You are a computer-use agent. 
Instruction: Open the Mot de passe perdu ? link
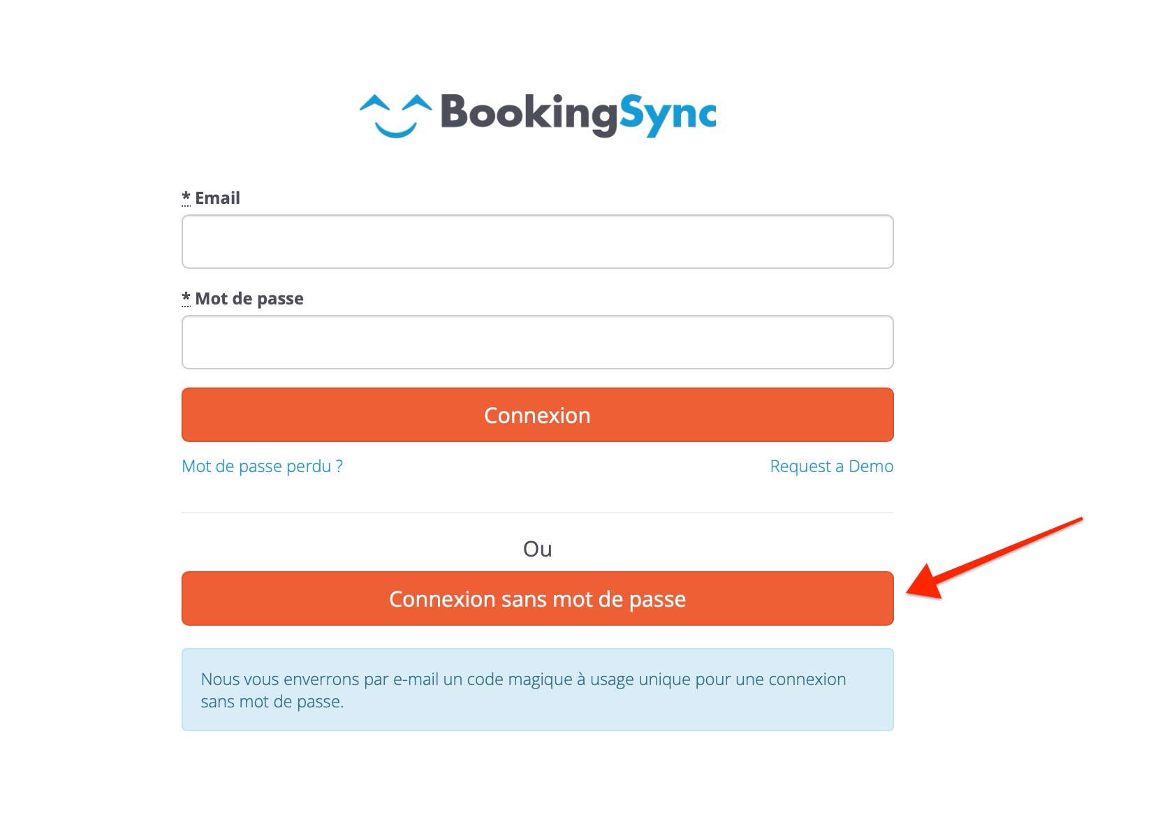pos(262,466)
